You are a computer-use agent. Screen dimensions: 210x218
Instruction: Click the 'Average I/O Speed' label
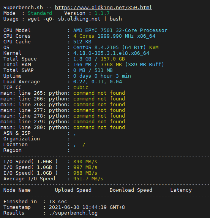coord(29,179)
